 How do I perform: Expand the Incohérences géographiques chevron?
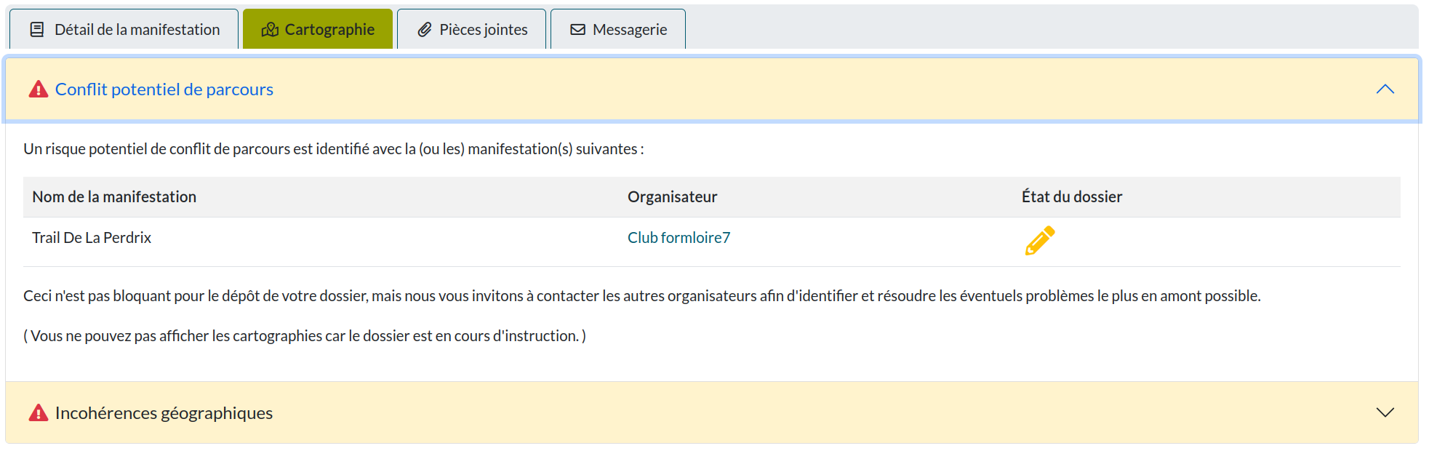1385,412
